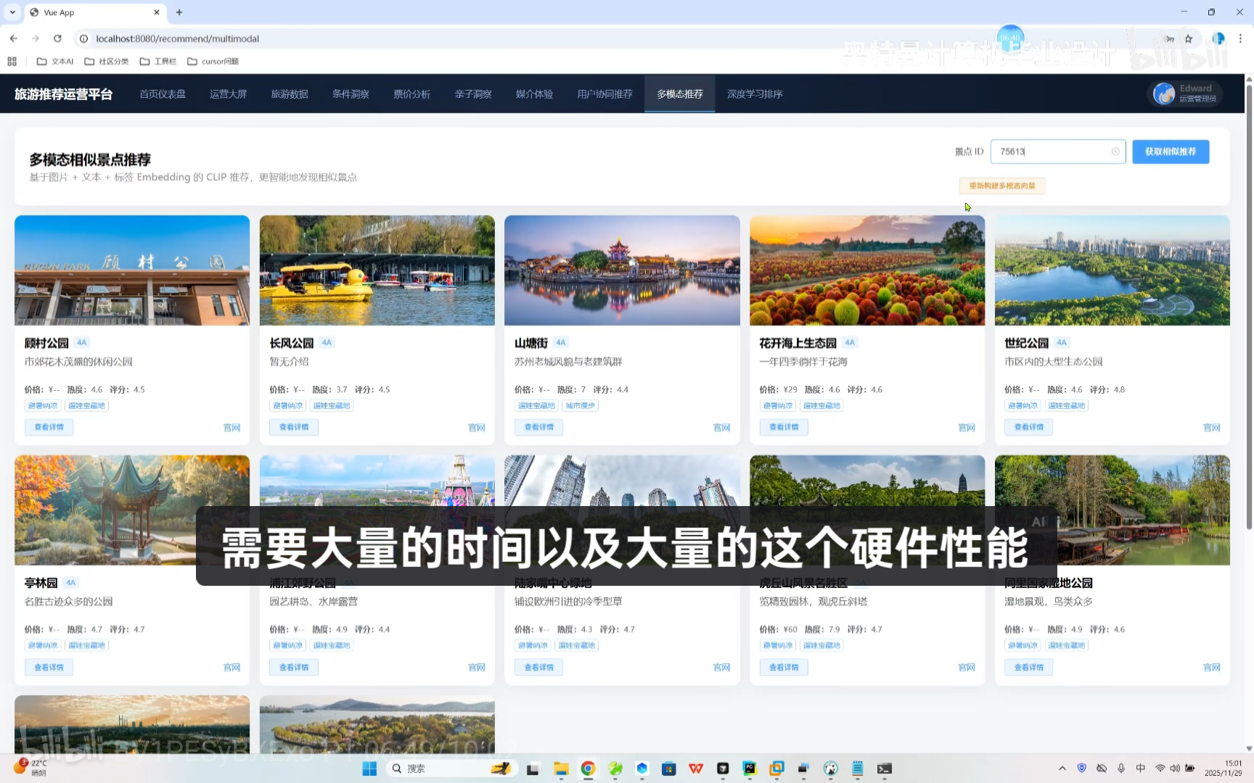Click the 城市漫步 tag on the 山塘街 card
This screenshot has height=783, width=1254.
580,405
